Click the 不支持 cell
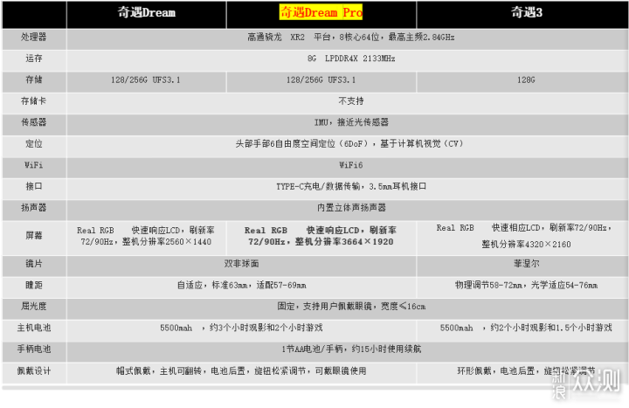Screen dimensions: 629x408 [348, 101]
